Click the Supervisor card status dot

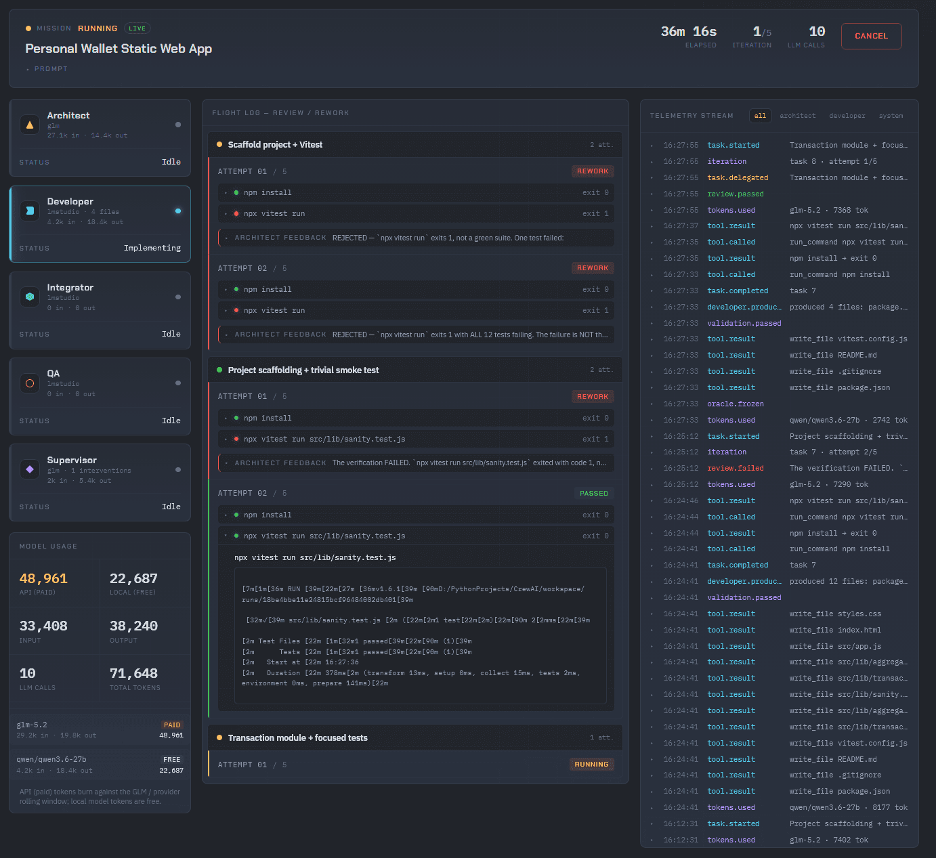click(178, 469)
